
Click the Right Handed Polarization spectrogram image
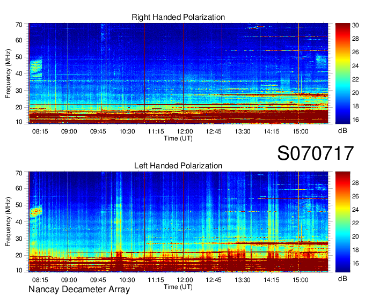(x=178, y=73)
